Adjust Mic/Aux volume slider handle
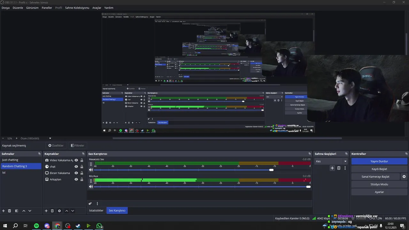Viewport: 409px width, 230px height. point(308,187)
